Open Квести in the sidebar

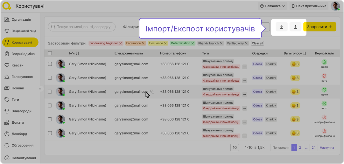pyautogui.click(x=18, y=65)
